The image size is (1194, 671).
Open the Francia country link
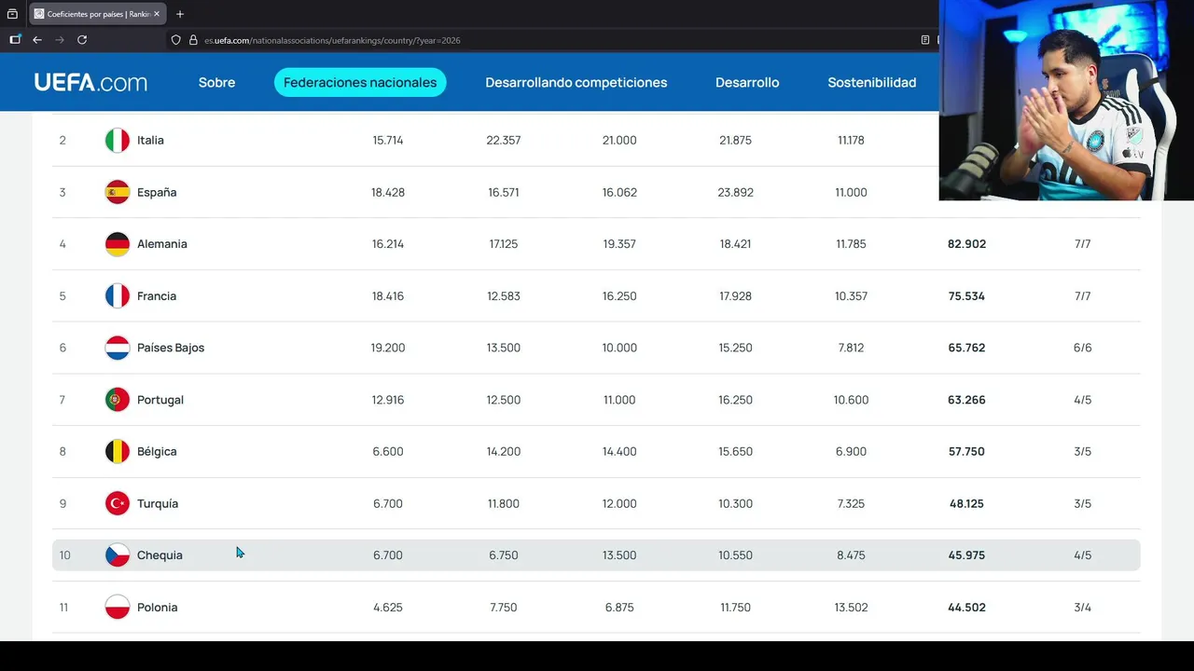pyautogui.click(x=157, y=296)
